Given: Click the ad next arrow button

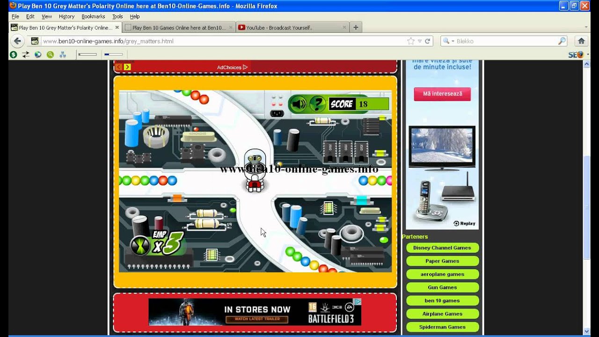Looking at the screenshot, I should pyautogui.click(x=127, y=67).
